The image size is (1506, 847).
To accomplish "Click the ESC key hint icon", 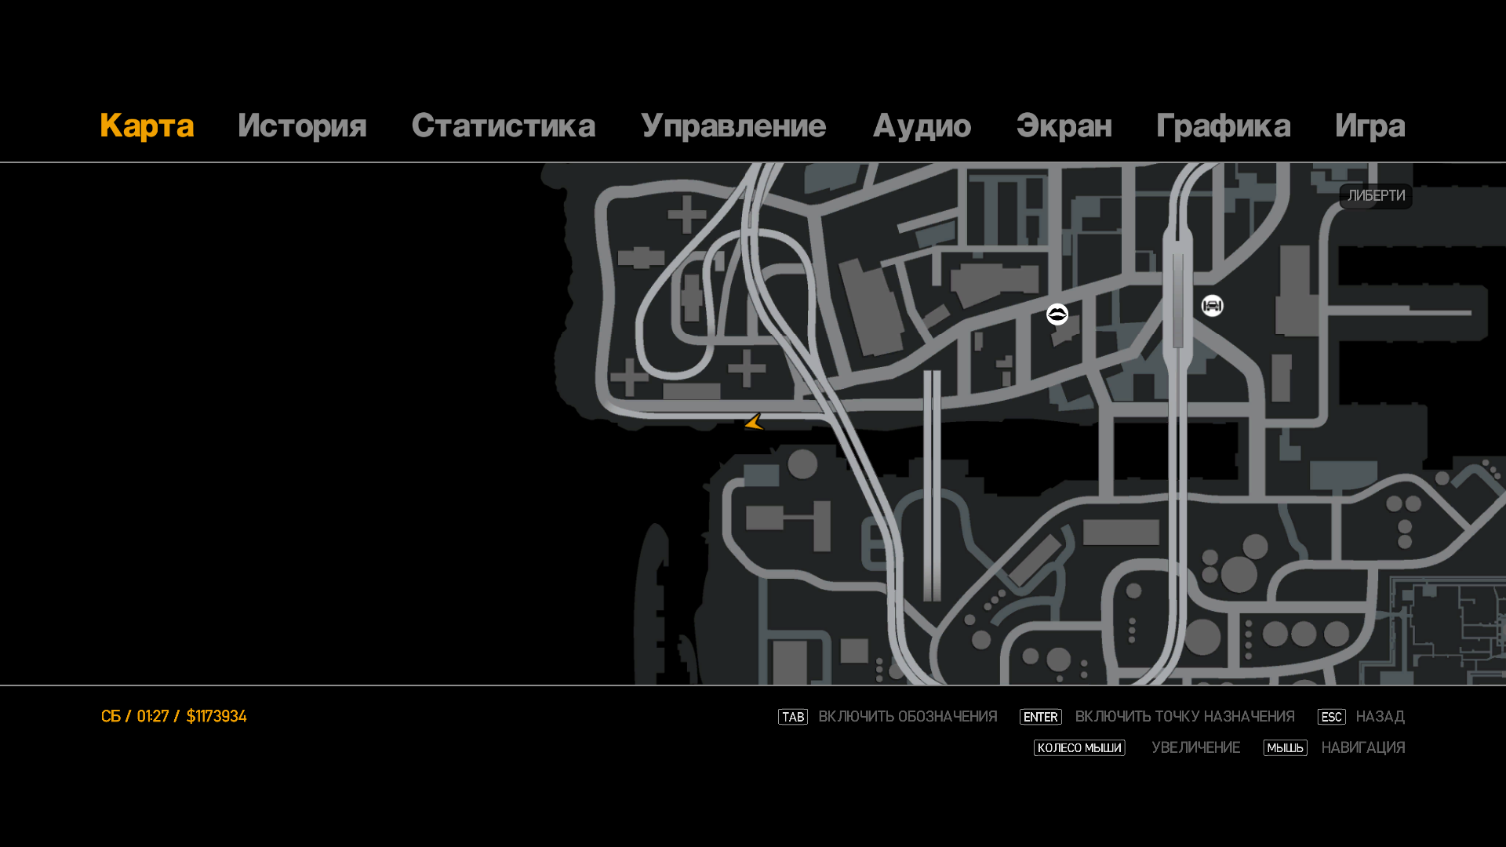I will pos(1331,717).
